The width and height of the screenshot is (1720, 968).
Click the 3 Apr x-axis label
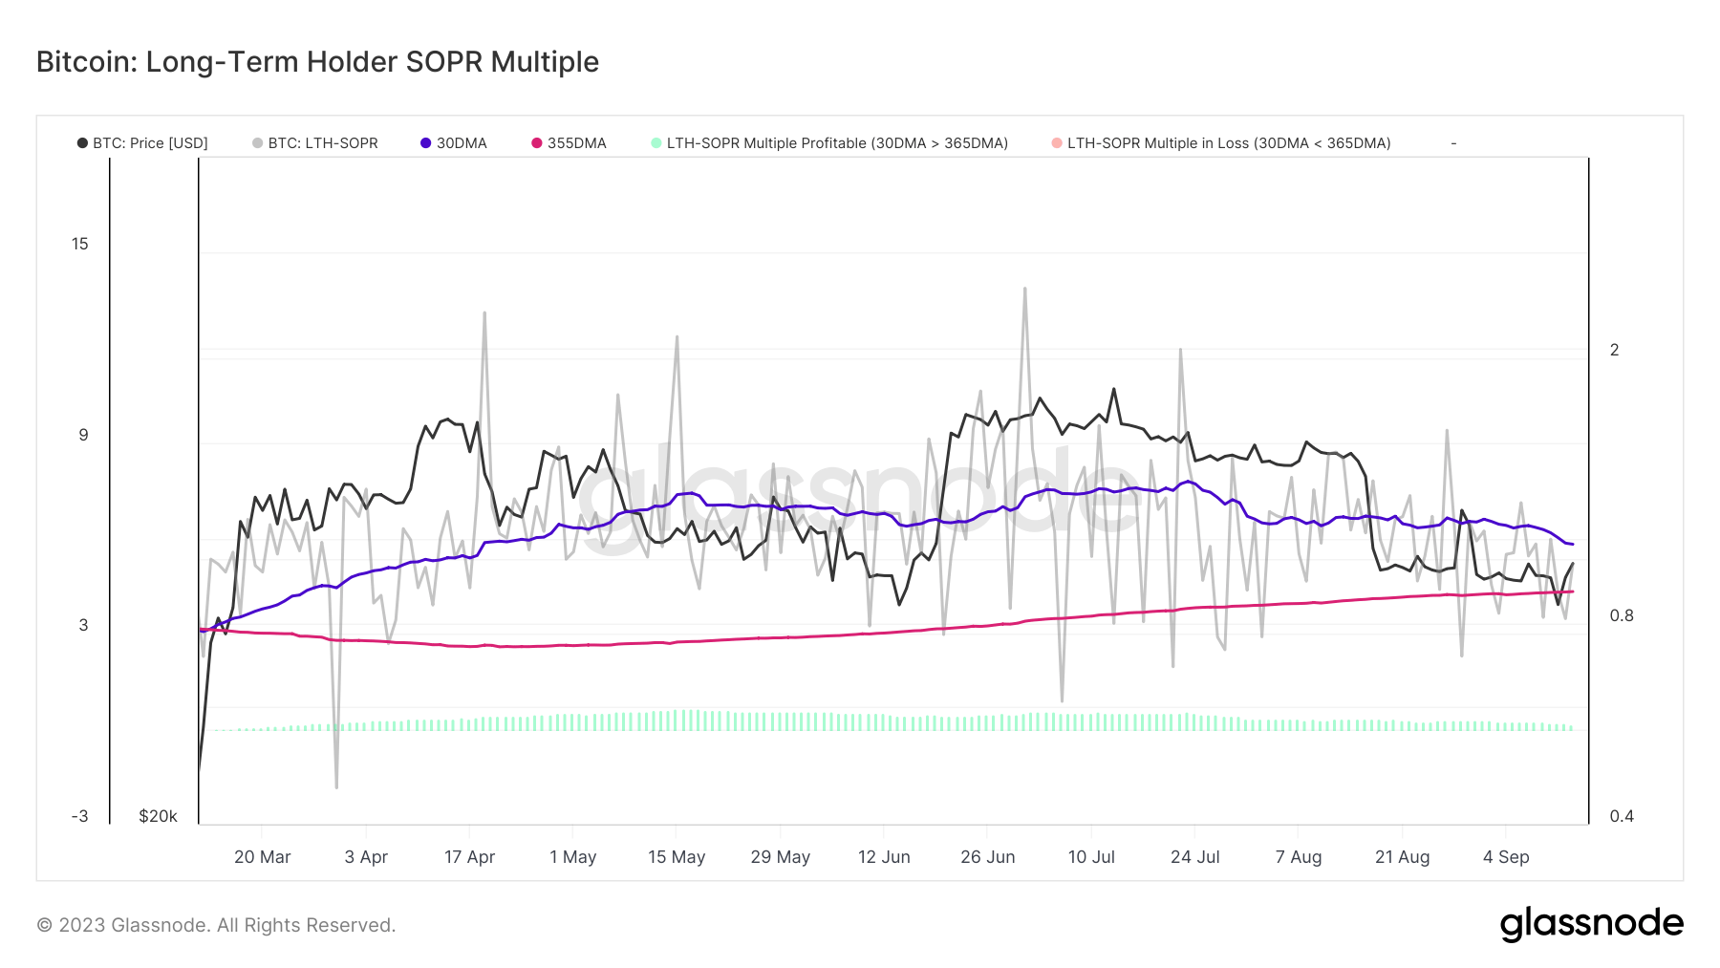pyautogui.click(x=366, y=857)
